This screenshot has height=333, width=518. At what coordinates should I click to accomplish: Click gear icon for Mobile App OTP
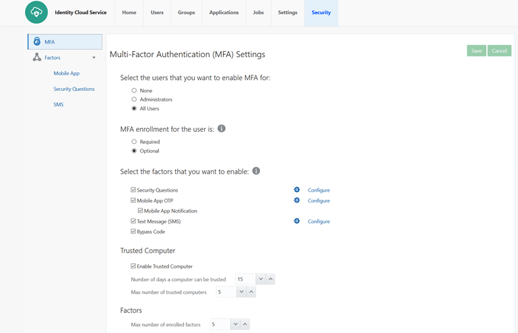(x=296, y=200)
